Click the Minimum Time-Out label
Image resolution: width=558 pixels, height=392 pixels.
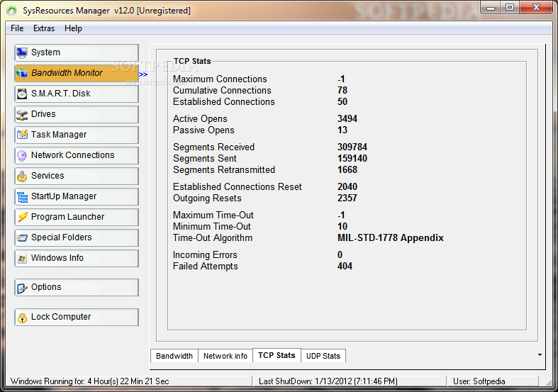click(x=212, y=227)
